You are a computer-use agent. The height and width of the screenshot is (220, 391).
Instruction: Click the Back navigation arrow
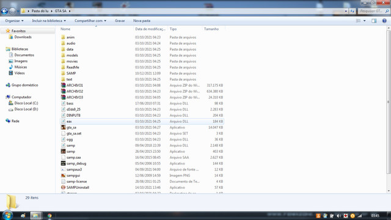[4, 11]
